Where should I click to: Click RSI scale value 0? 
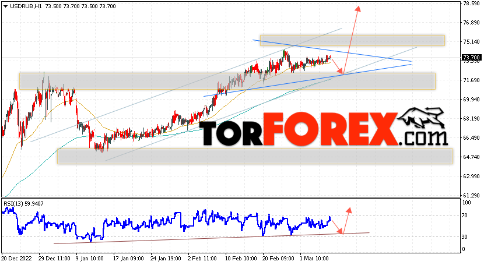coord(464,249)
